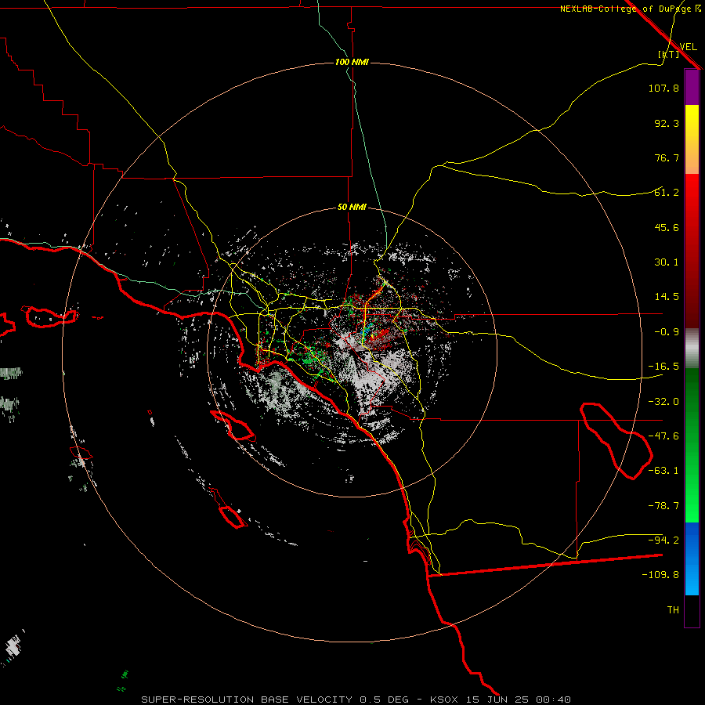Click the [KT] units label
Screen dimensions: 705x705
669,54
